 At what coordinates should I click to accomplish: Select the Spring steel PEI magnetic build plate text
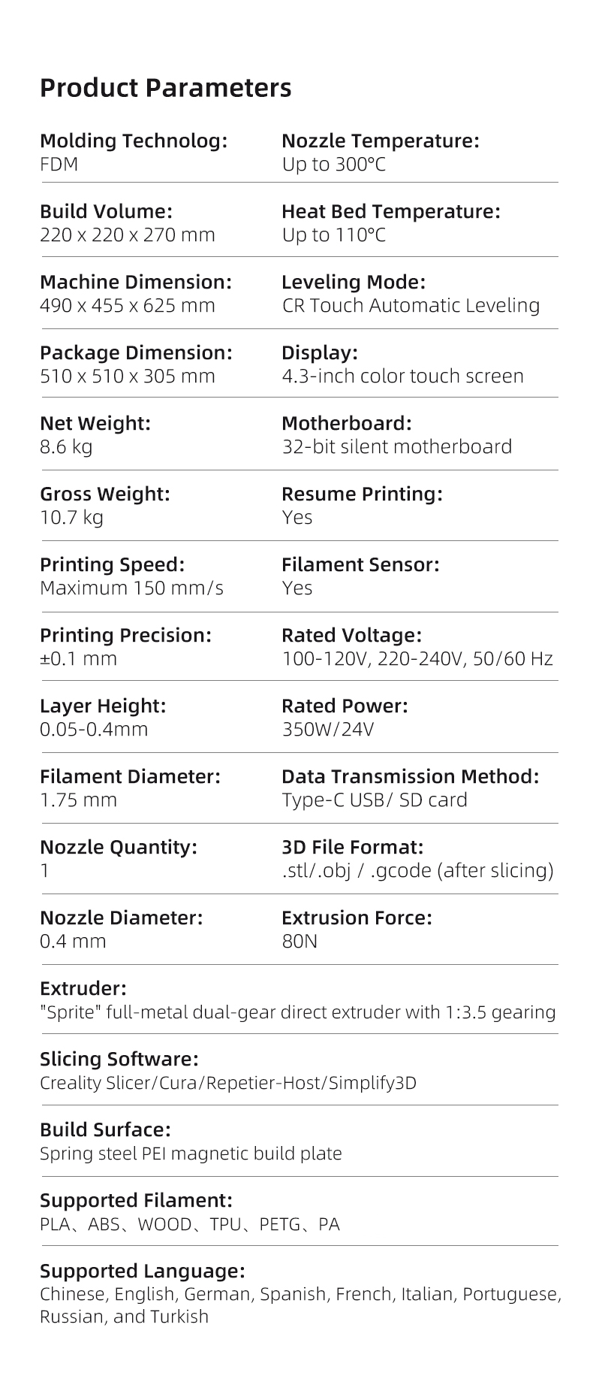(x=191, y=1154)
